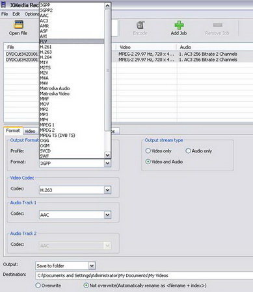Click the Encode toolbar icon
This screenshot has width=253, height=292.
click(x=140, y=25)
